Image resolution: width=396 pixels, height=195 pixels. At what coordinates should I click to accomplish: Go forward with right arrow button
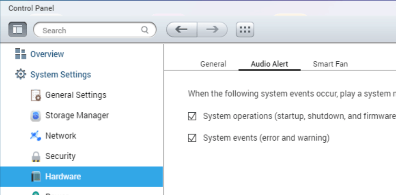(x=212, y=30)
